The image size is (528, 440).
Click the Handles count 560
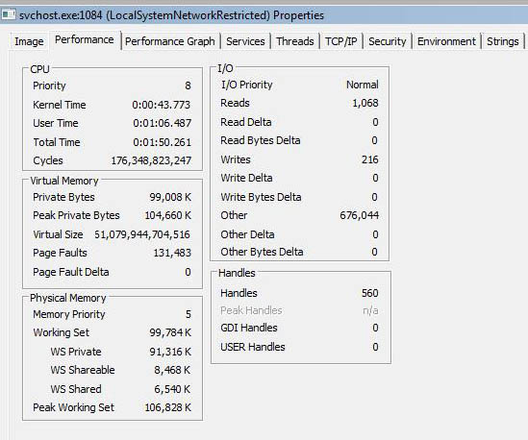[369, 293]
